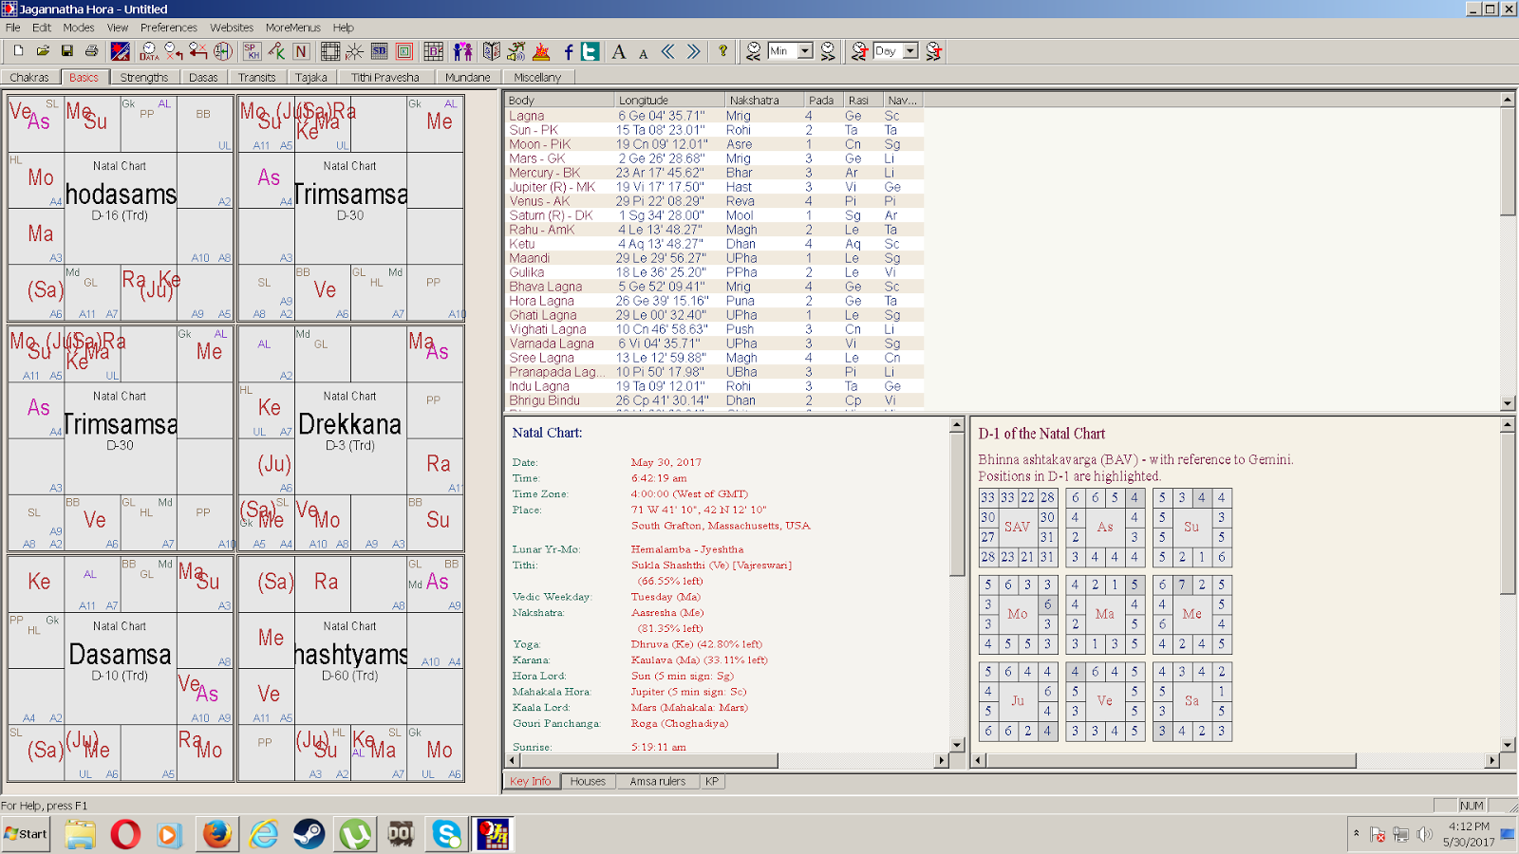Click the Natal Chart info scroll-down arrow
Screen dimensions: 1519x854
(x=957, y=745)
